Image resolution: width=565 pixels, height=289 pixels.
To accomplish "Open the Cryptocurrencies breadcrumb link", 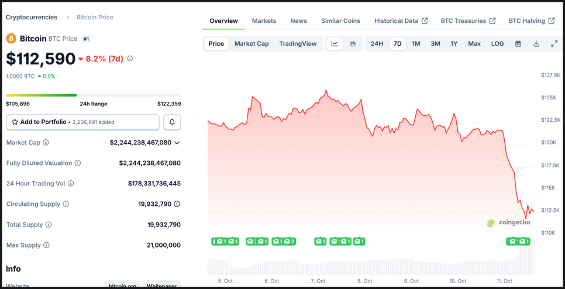I will click(32, 18).
